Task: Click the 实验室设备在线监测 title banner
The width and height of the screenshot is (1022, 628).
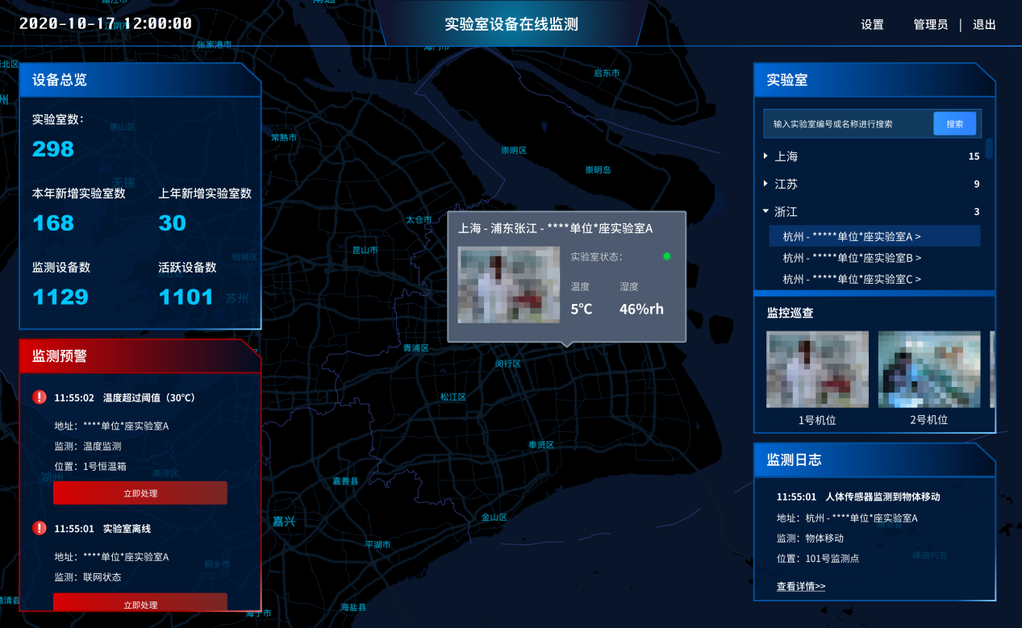Action: pos(511,24)
